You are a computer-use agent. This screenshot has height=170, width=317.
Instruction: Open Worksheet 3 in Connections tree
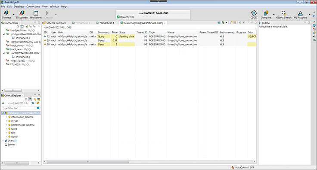(23, 38)
